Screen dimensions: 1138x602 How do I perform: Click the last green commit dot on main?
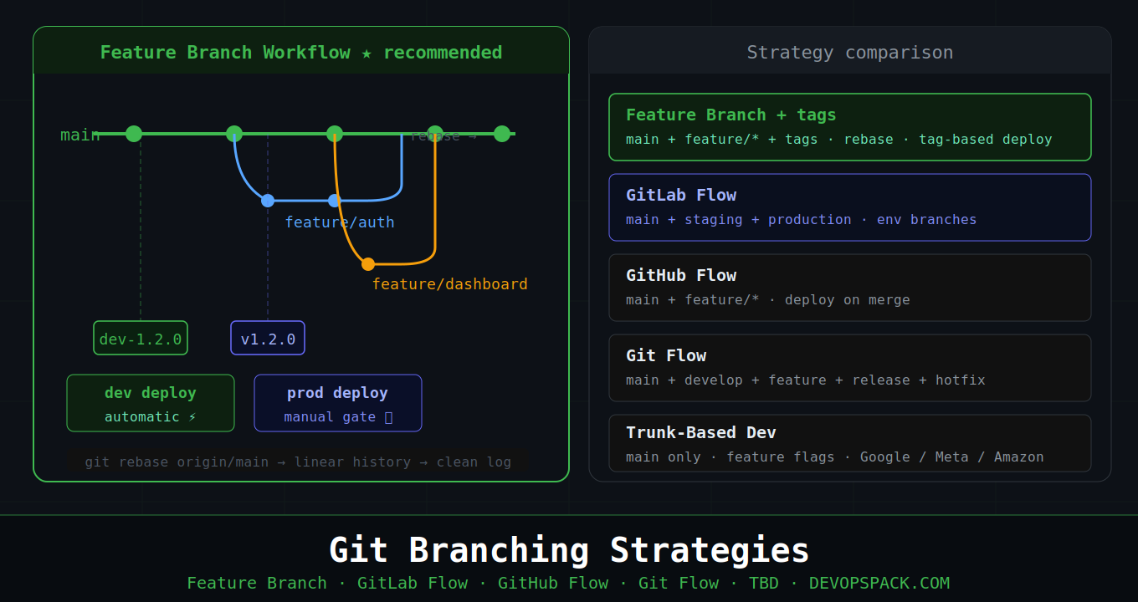pos(502,134)
